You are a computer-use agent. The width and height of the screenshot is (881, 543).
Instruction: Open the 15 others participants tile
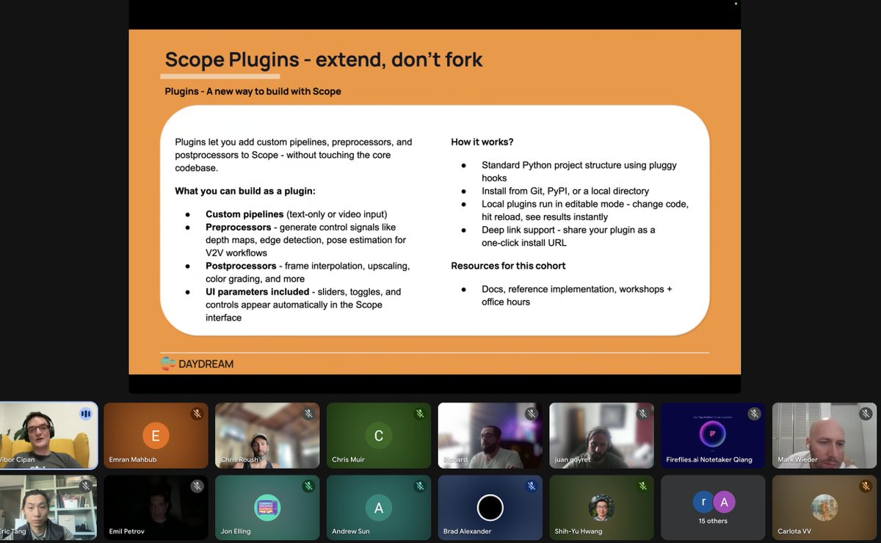coord(713,508)
